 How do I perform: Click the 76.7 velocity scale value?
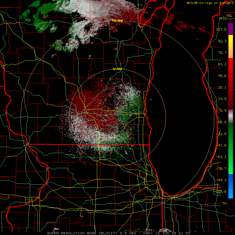[222, 52]
